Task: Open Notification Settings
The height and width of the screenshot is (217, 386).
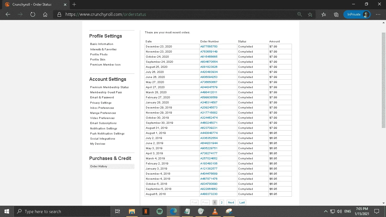Action: [104, 129]
